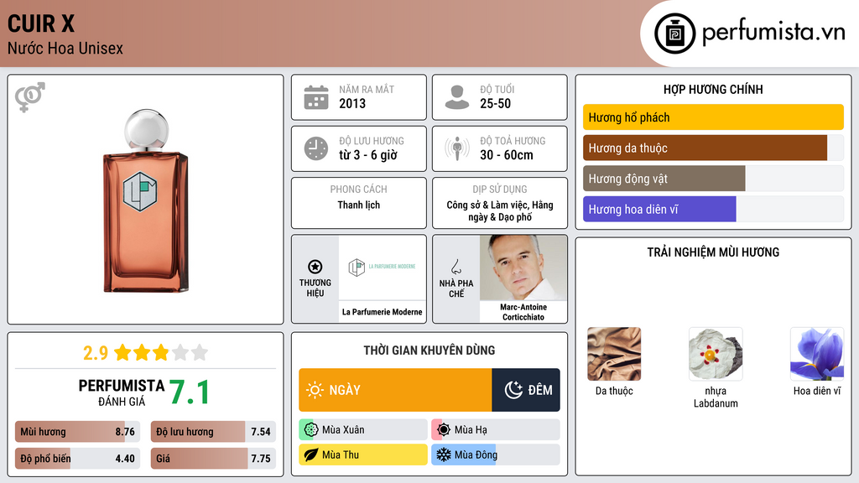Click the person silhouette icon beside Độ tuổi
The width and height of the screenshot is (859, 483).
coord(457,97)
